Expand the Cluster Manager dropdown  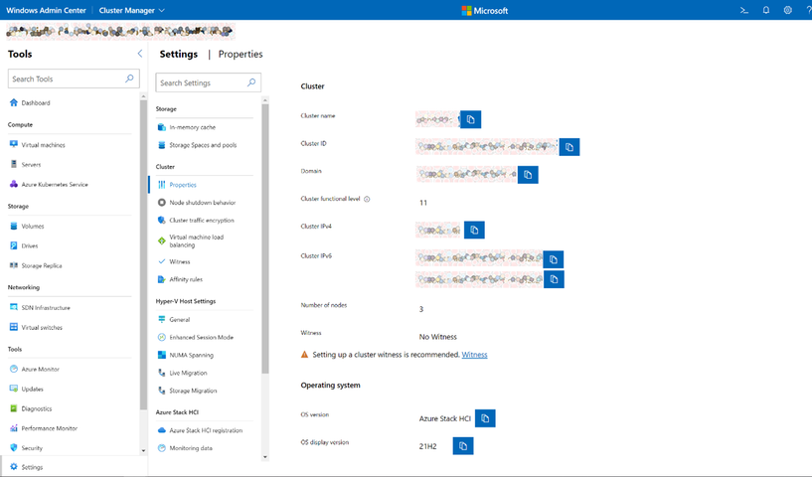[131, 10]
